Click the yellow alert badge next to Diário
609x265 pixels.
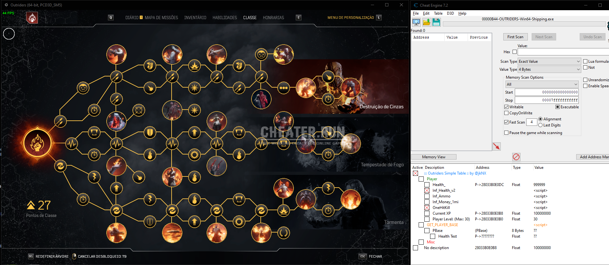pos(141,18)
